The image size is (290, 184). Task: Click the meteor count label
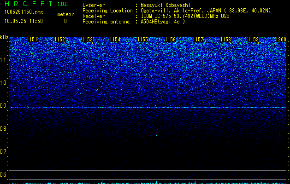pos(65,14)
